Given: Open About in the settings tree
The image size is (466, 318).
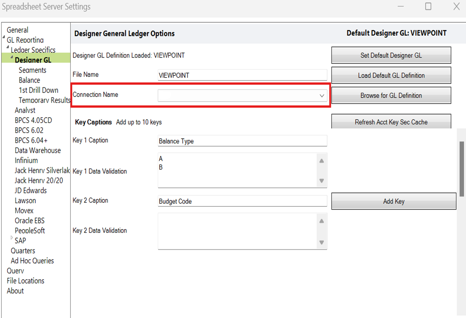Looking at the screenshot, I should point(15,291).
